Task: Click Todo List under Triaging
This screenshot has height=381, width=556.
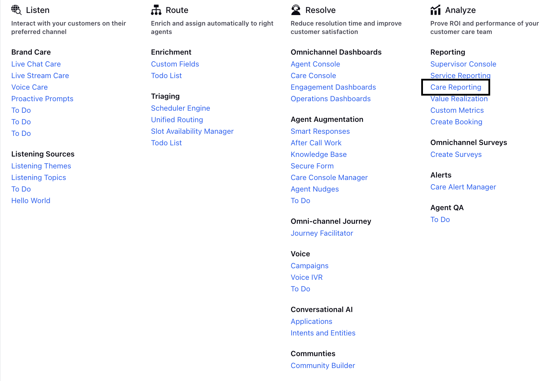Action: (166, 143)
